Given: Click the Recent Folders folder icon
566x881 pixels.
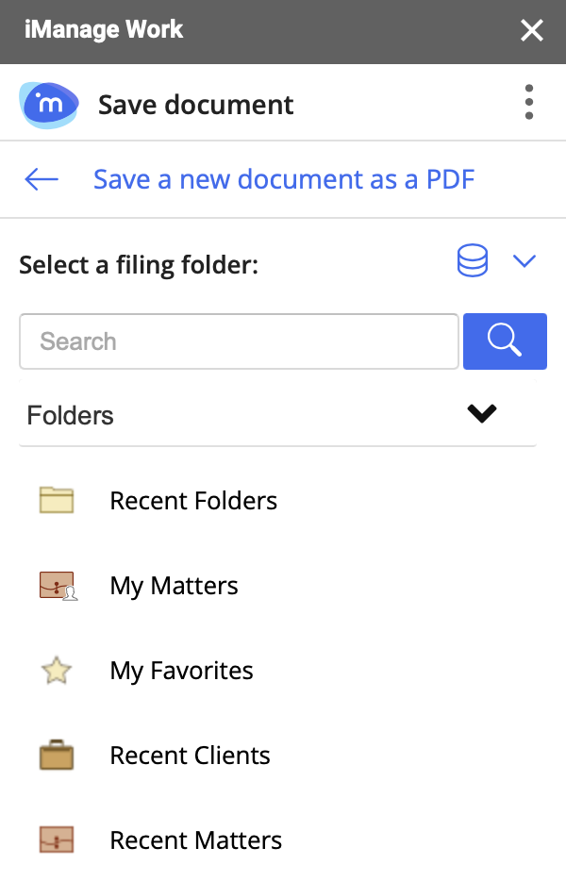Looking at the screenshot, I should 57,500.
